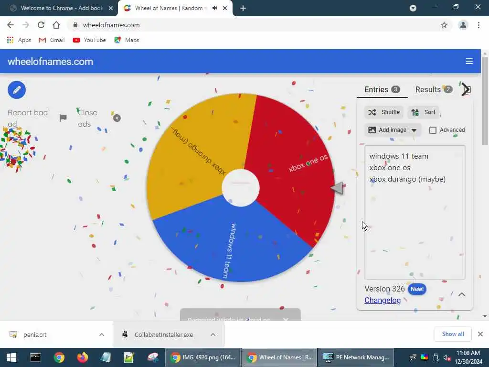Screen dimensions: 489x367
Task: Dismiss the bottom notification toast
Action: (x=286, y=319)
